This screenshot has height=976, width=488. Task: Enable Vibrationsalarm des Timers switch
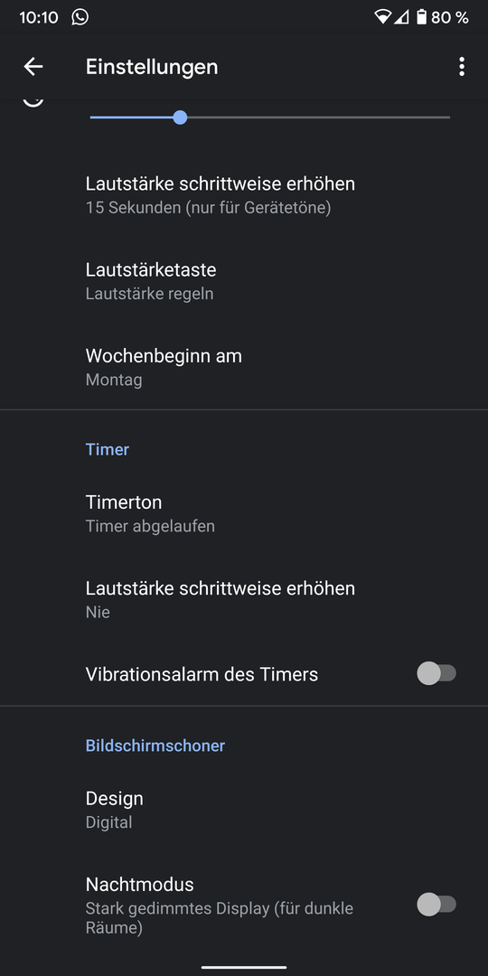pos(436,673)
